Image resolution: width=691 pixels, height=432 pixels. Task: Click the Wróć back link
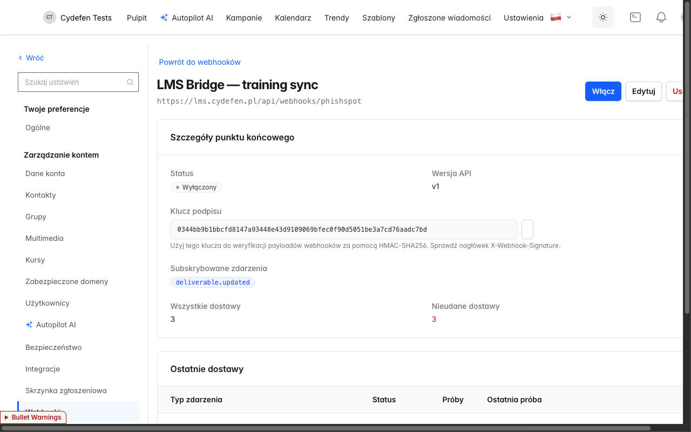pos(31,58)
